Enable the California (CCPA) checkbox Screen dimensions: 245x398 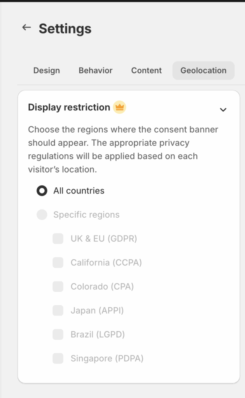58,263
